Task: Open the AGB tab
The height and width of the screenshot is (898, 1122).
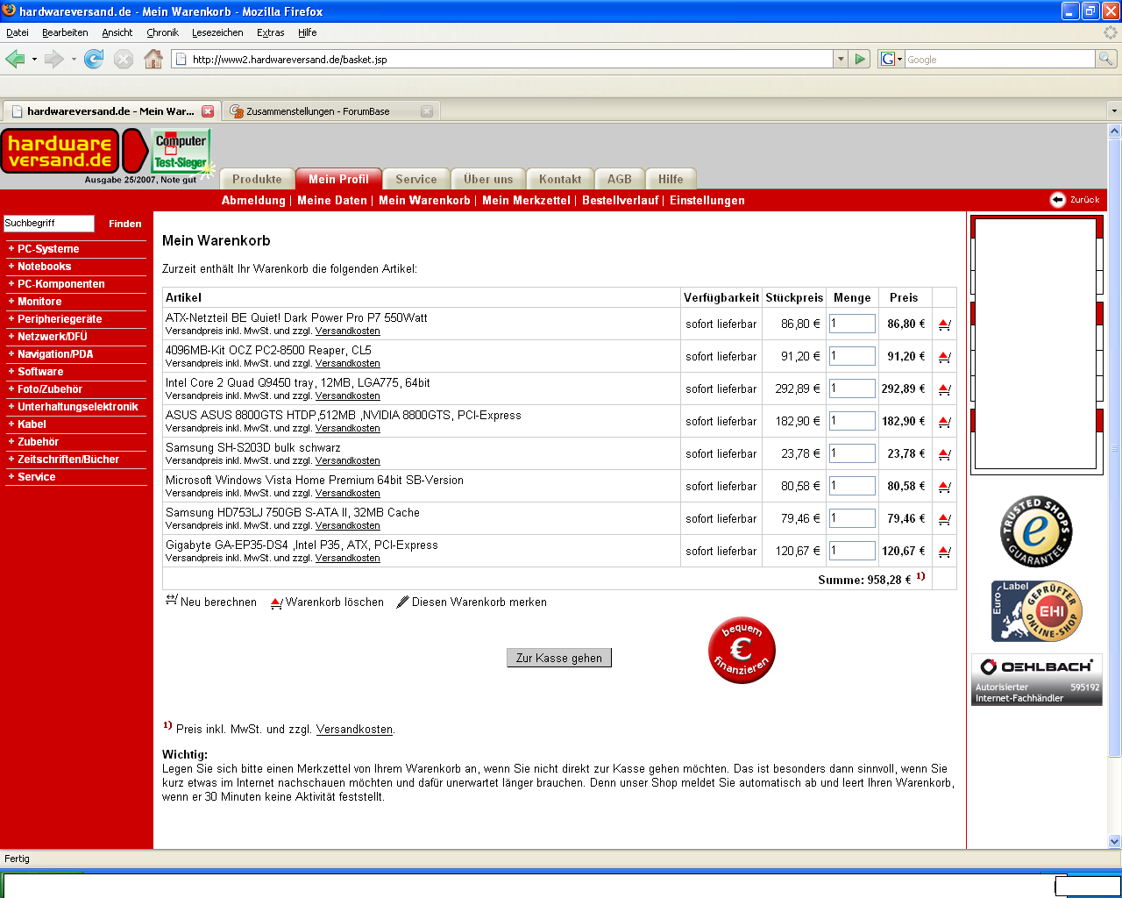Action: point(620,179)
